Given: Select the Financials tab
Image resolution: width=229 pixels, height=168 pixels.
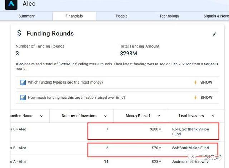Looking at the screenshot, I should click(74, 16).
